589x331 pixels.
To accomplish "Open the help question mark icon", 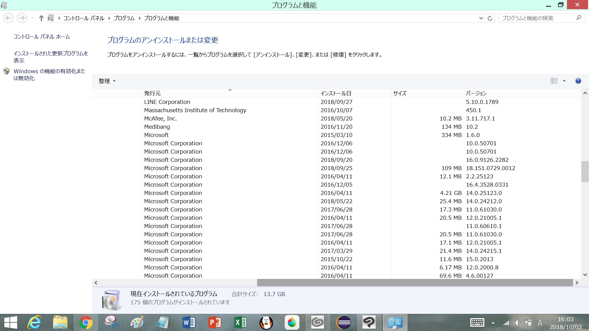I will coord(578,81).
